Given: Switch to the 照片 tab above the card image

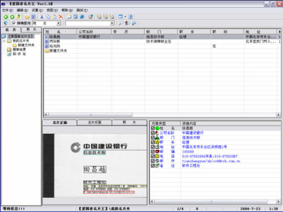Looking at the screenshot, I should coord(130,122).
